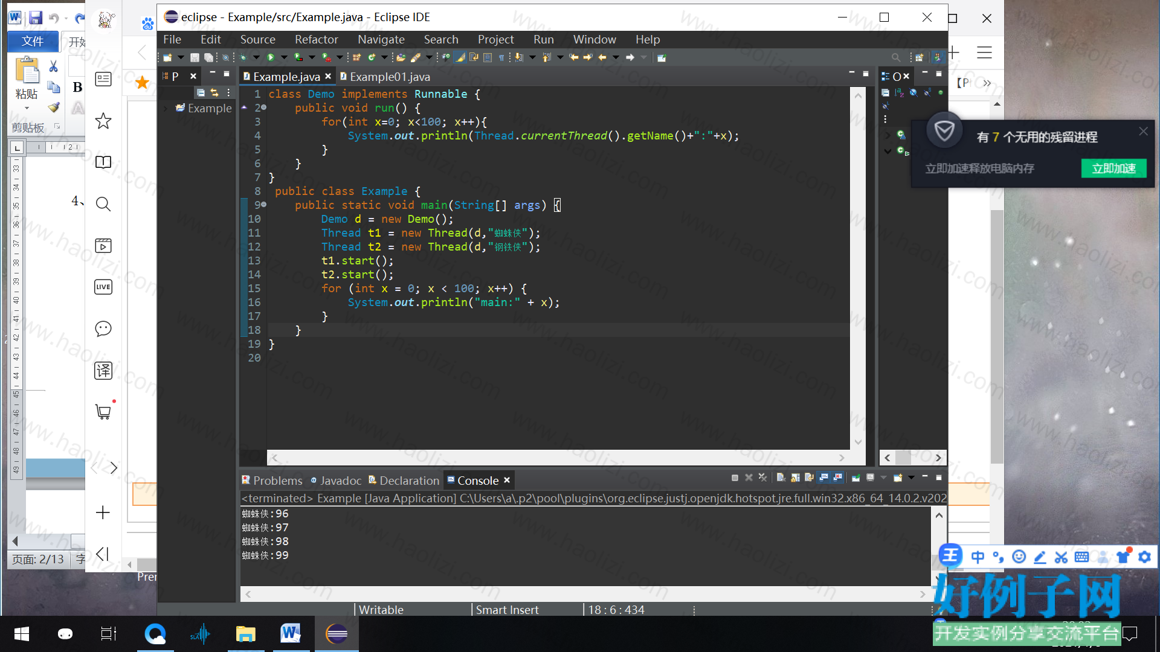Open the New wizard dropdown arrow
The image size is (1160, 652).
coord(181,57)
